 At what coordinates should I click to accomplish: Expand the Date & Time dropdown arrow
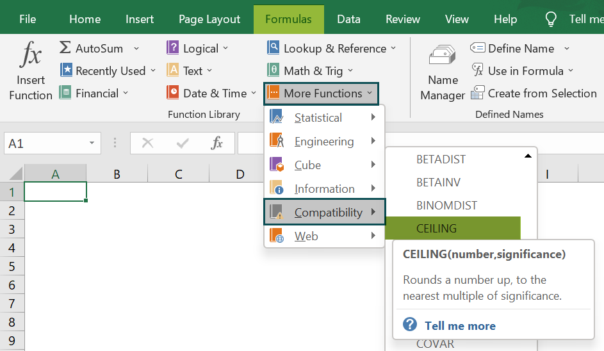(x=254, y=93)
